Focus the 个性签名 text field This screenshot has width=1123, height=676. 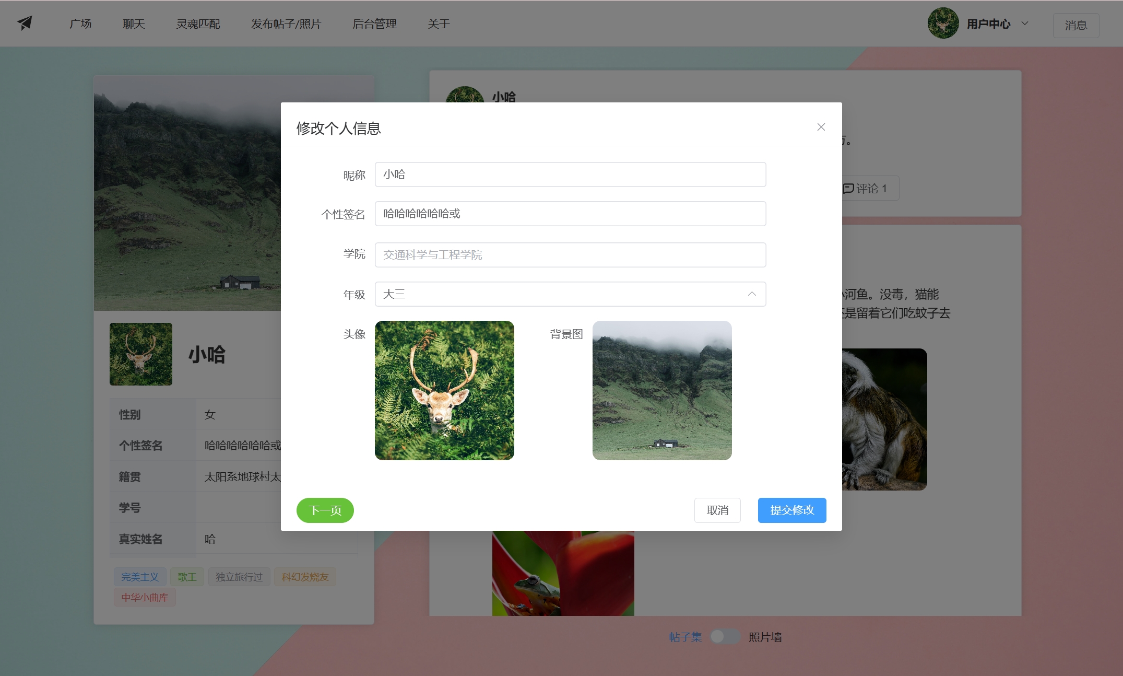pos(570,214)
